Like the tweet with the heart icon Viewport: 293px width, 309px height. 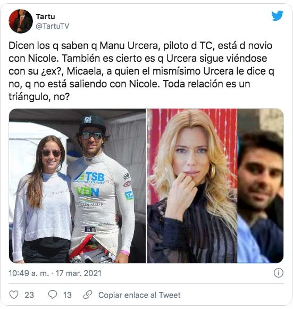click(x=14, y=295)
